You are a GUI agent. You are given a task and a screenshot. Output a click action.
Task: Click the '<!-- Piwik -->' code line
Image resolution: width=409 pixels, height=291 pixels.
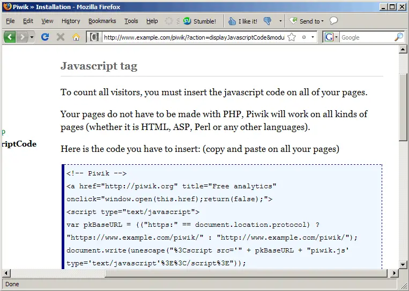(96, 173)
